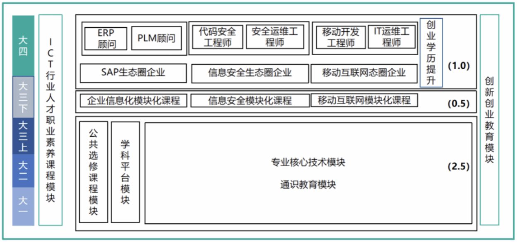
Task: Click the (2.5) credit label
Action: tap(458, 167)
